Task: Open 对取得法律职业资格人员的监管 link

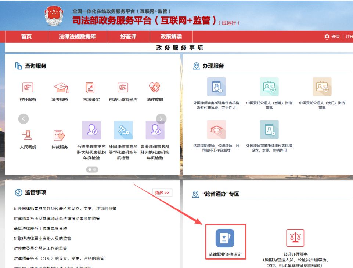Action: click(x=42, y=238)
